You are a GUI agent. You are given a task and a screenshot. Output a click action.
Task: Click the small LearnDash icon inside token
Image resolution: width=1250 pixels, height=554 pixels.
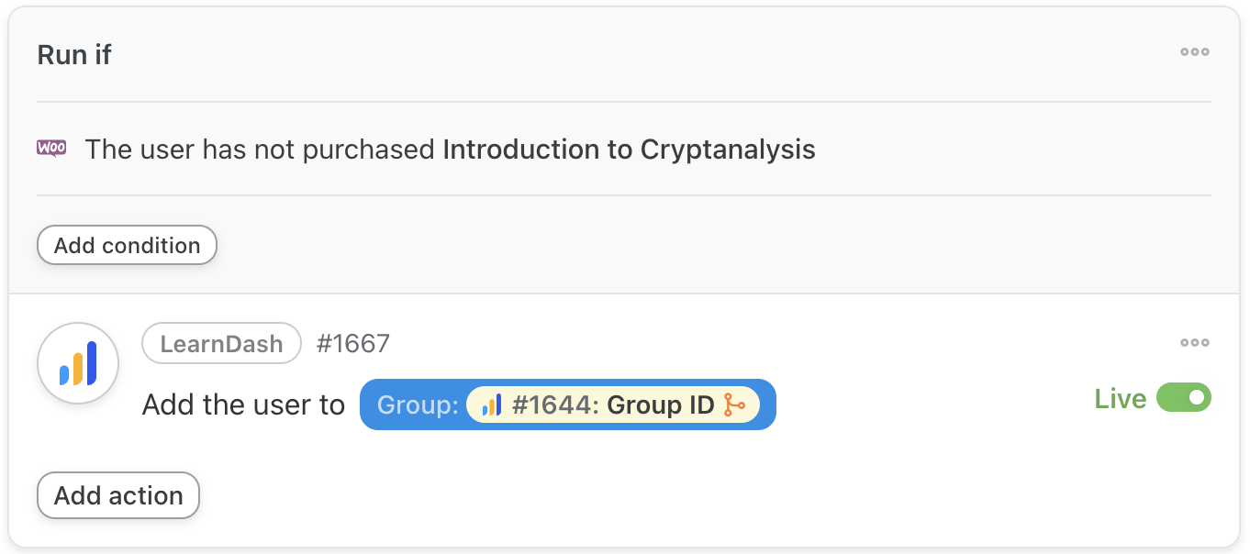point(492,404)
